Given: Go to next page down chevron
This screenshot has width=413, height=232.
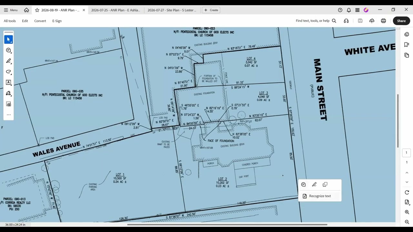Looking at the screenshot, I should point(407,182).
